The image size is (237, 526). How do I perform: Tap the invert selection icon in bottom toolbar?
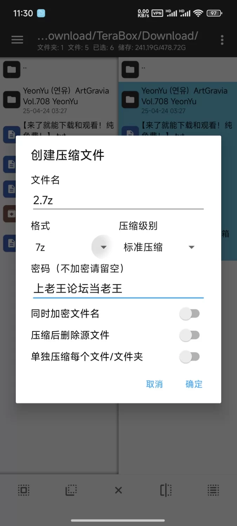71,490
